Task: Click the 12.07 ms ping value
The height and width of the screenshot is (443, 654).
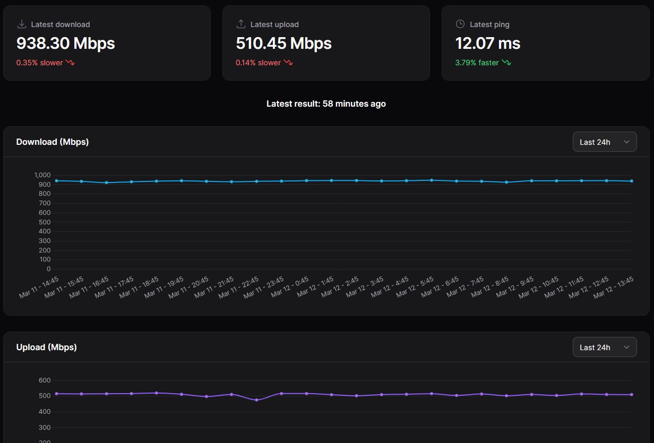Action: click(488, 43)
